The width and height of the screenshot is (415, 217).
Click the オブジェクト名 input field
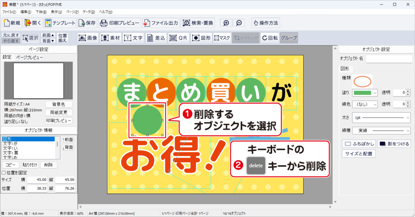coord(389,59)
